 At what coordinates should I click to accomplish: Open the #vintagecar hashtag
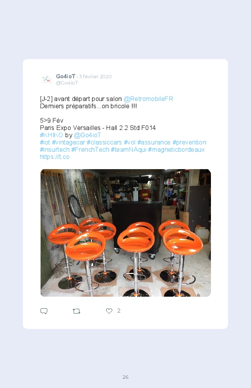[69, 143]
